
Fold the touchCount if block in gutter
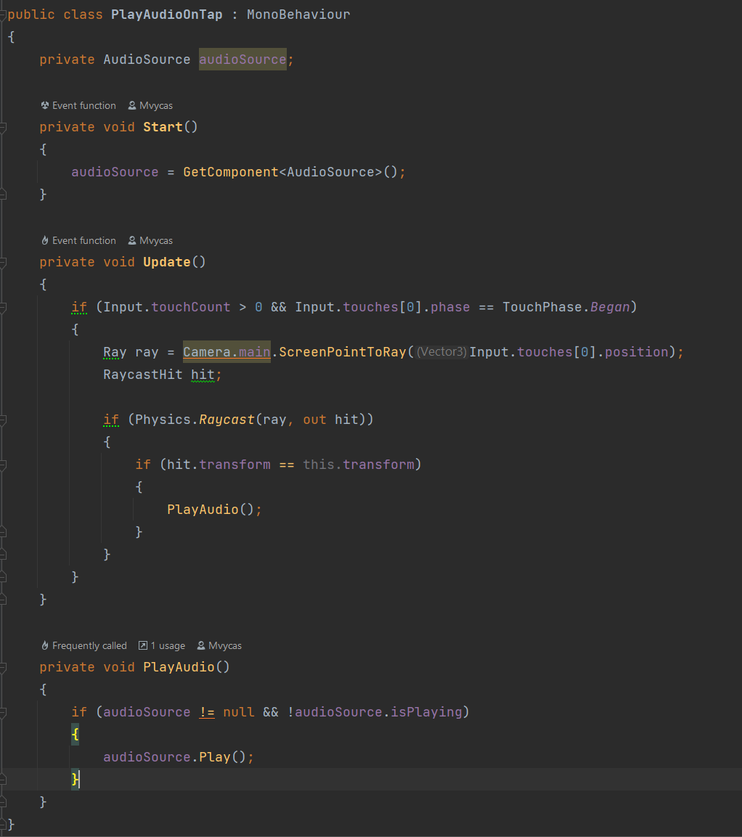(3, 307)
